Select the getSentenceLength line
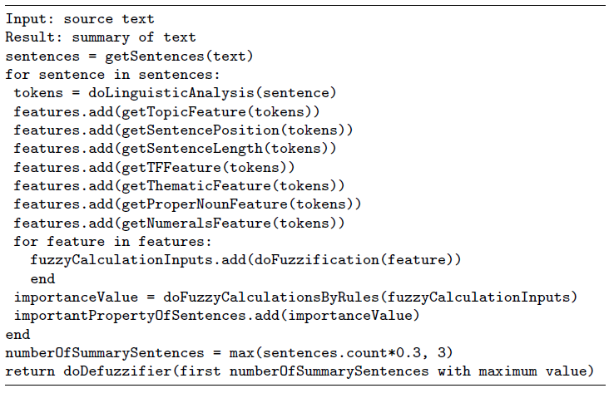The width and height of the screenshot is (609, 393). pos(175,149)
